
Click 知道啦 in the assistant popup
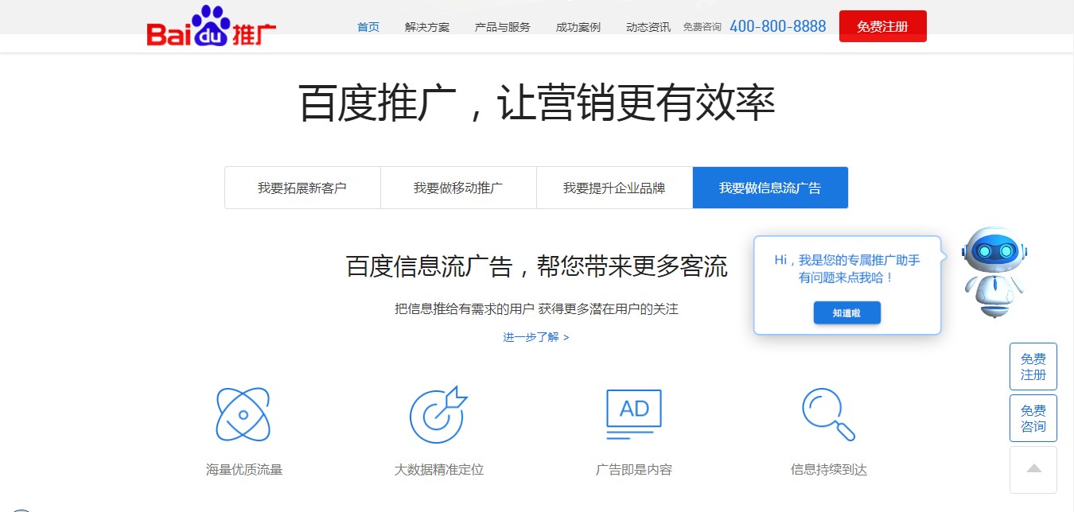click(x=847, y=313)
